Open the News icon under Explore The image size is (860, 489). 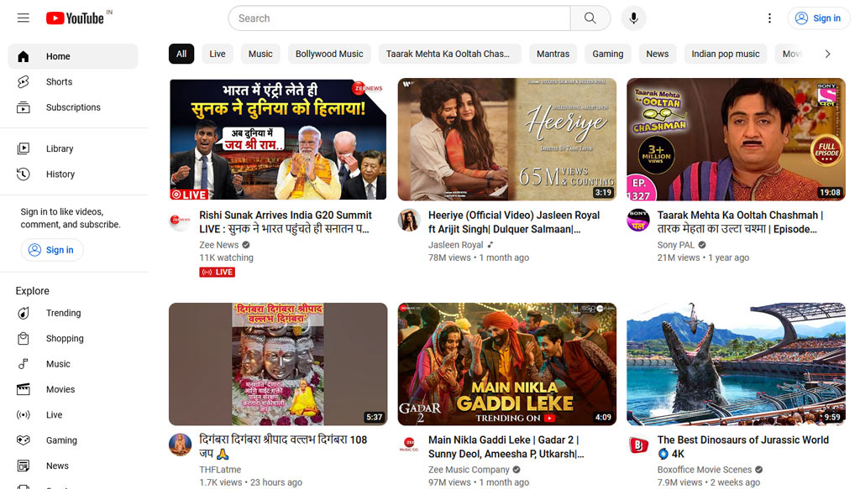pos(23,466)
